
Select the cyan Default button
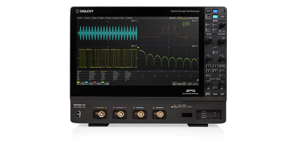coord(215,17)
